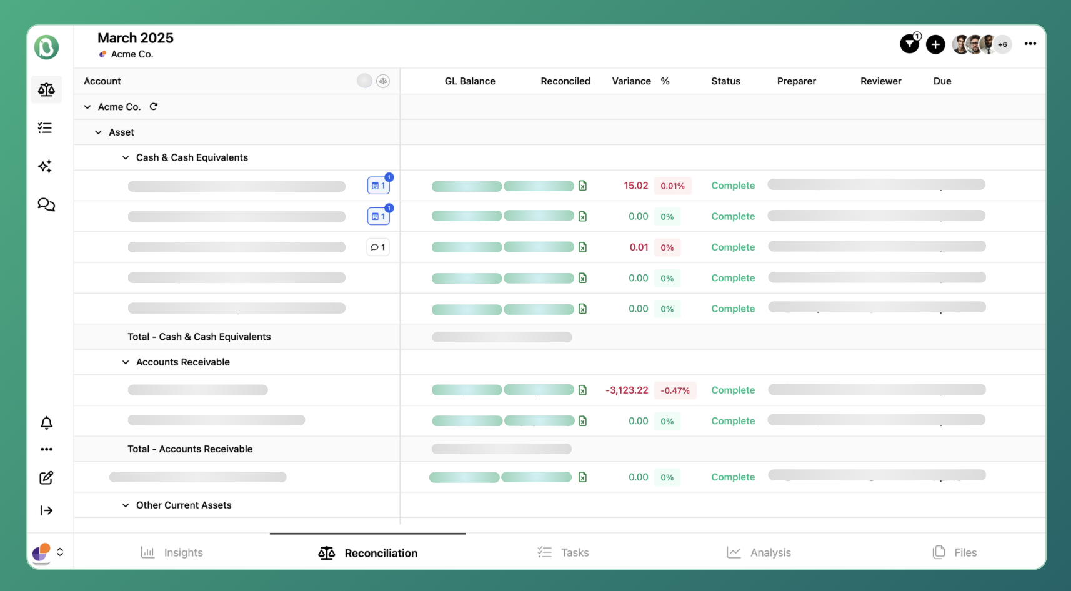This screenshot has width=1071, height=591.
Task: Open note badge in 15.02 variance row
Action: [x=379, y=186]
